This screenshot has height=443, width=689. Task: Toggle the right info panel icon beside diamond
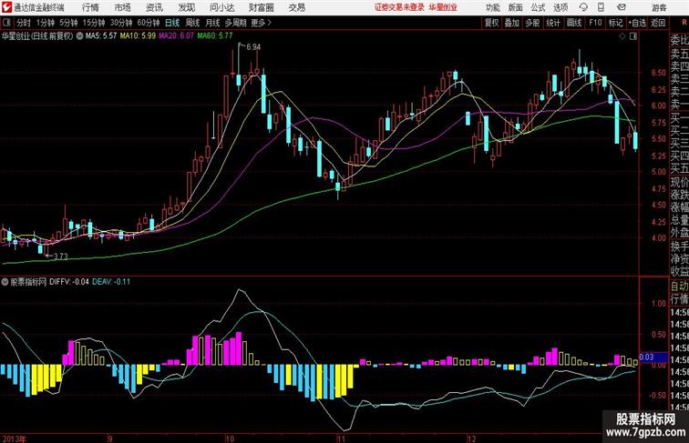[x=633, y=36]
